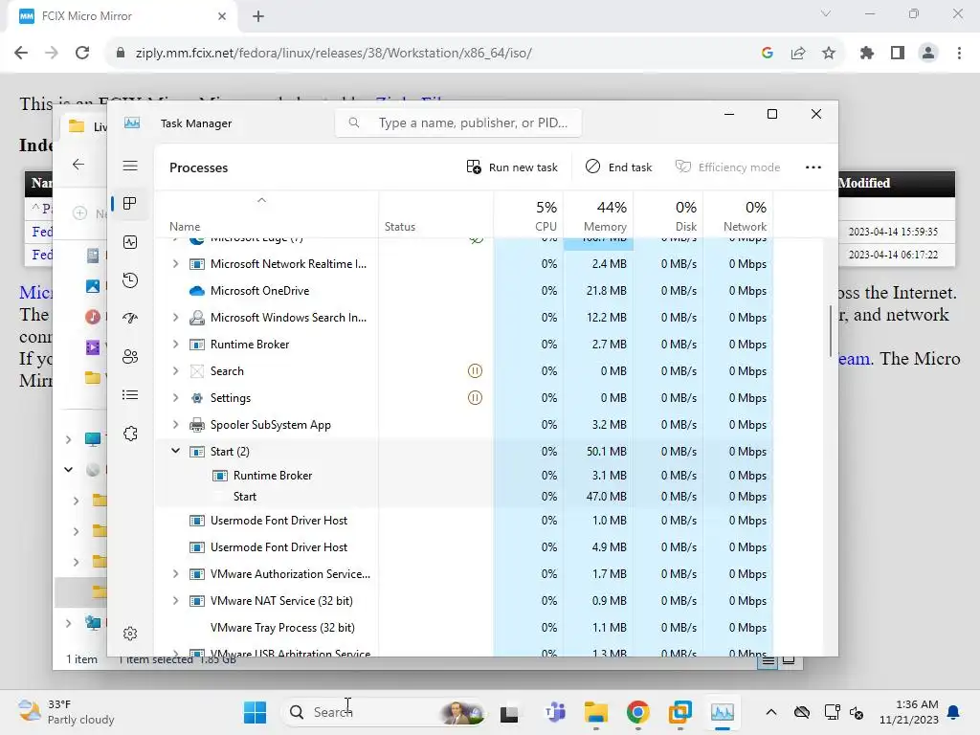Viewport: 980px width, 735px height.
Task: Click the Chrome address bar URL
Action: (333, 54)
